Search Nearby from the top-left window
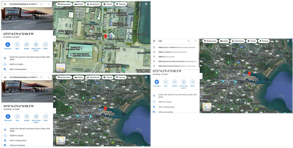 (x=26, y=46)
